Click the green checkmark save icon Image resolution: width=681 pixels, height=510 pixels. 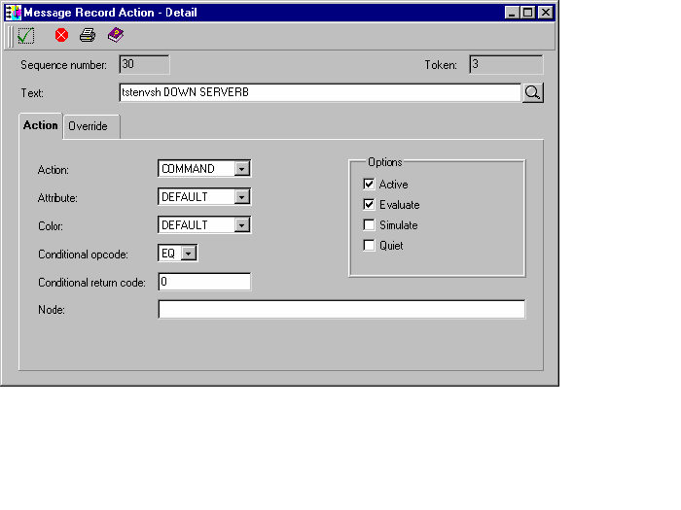(x=26, y=36)
